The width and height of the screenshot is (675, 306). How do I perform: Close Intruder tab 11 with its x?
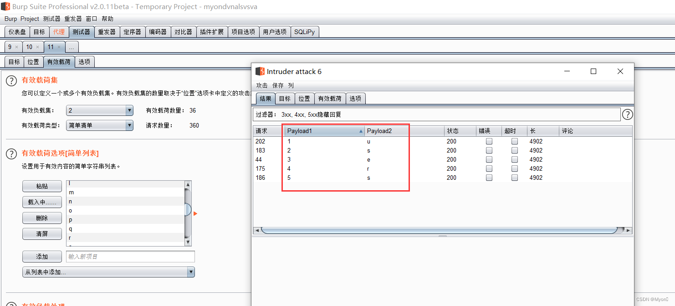59,47
